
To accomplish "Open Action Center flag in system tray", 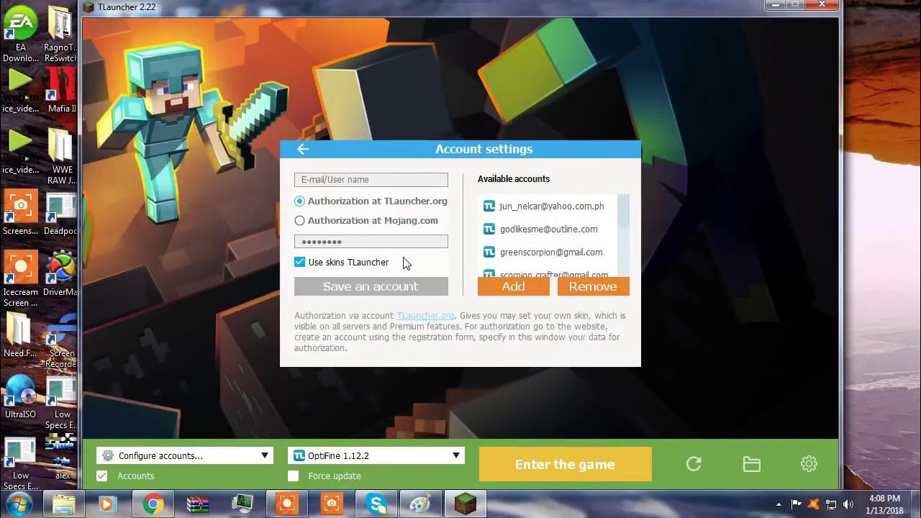I will point(797,504).
